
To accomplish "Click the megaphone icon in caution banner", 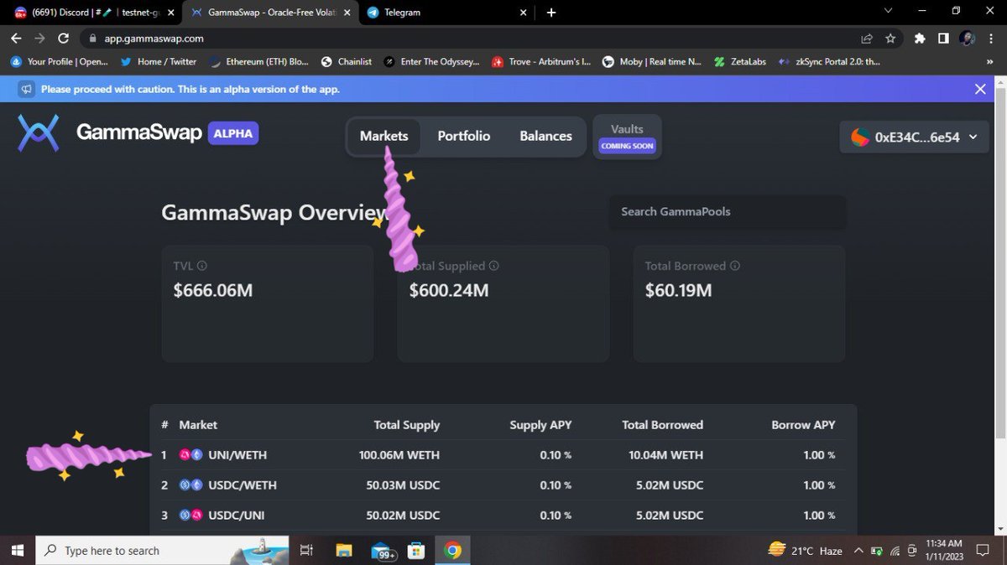I will [x=27, y=89].
